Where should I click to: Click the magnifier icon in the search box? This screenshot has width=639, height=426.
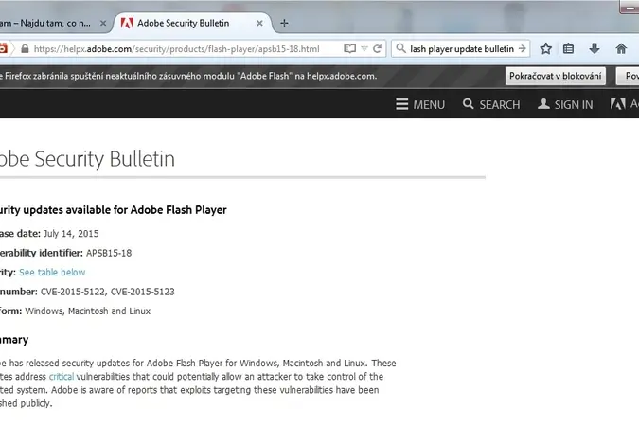(x=401, y=49)
